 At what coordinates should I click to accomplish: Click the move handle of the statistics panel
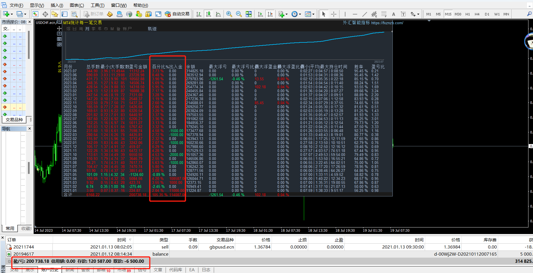coord(59,28)
